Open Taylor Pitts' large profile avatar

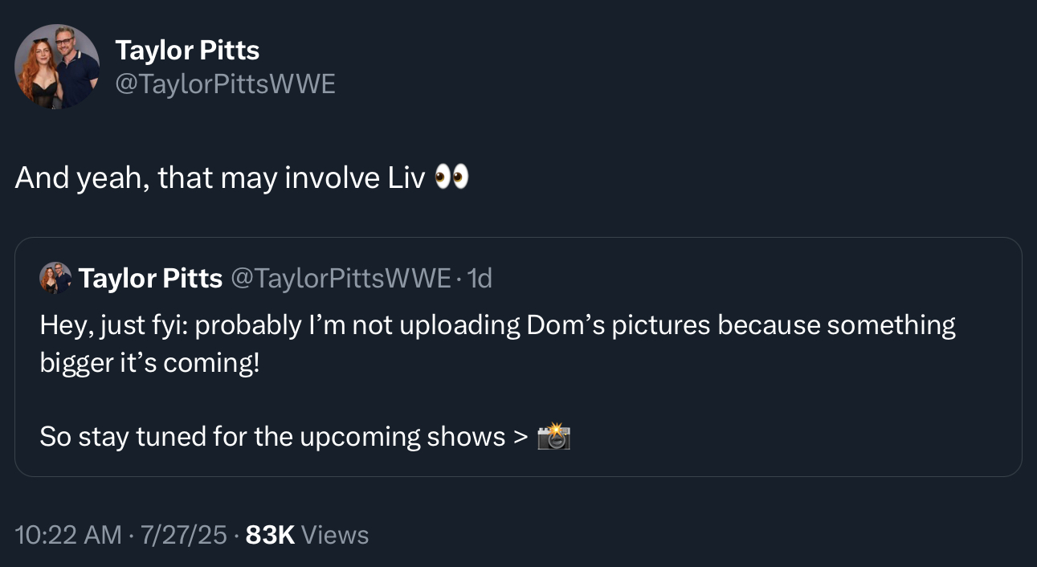tap(57, 67)
